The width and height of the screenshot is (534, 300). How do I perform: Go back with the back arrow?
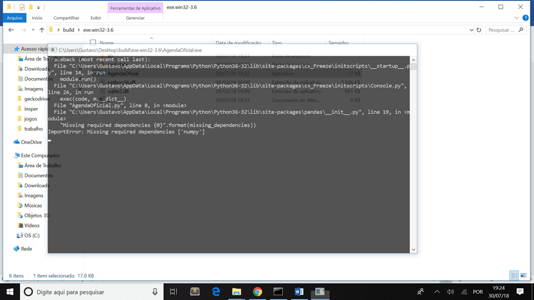[11, 30]
